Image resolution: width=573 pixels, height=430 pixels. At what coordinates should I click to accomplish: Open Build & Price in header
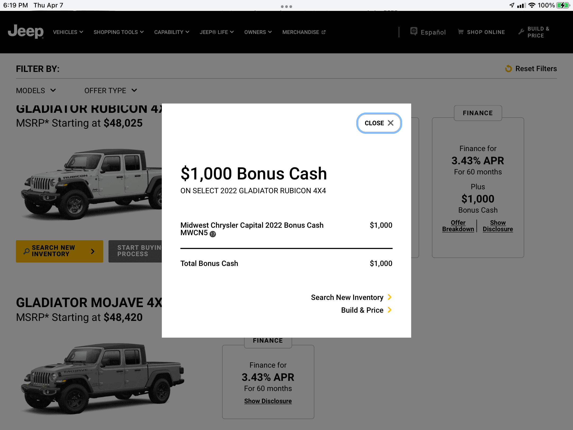pyautogui.click(x=538, y=32)
